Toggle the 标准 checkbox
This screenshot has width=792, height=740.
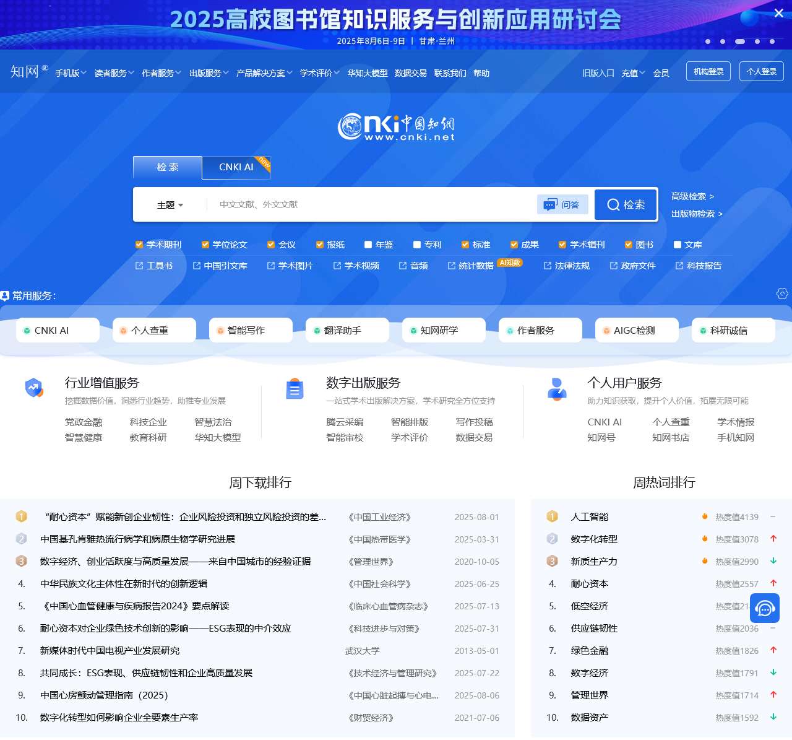click(x=465, y=245)
